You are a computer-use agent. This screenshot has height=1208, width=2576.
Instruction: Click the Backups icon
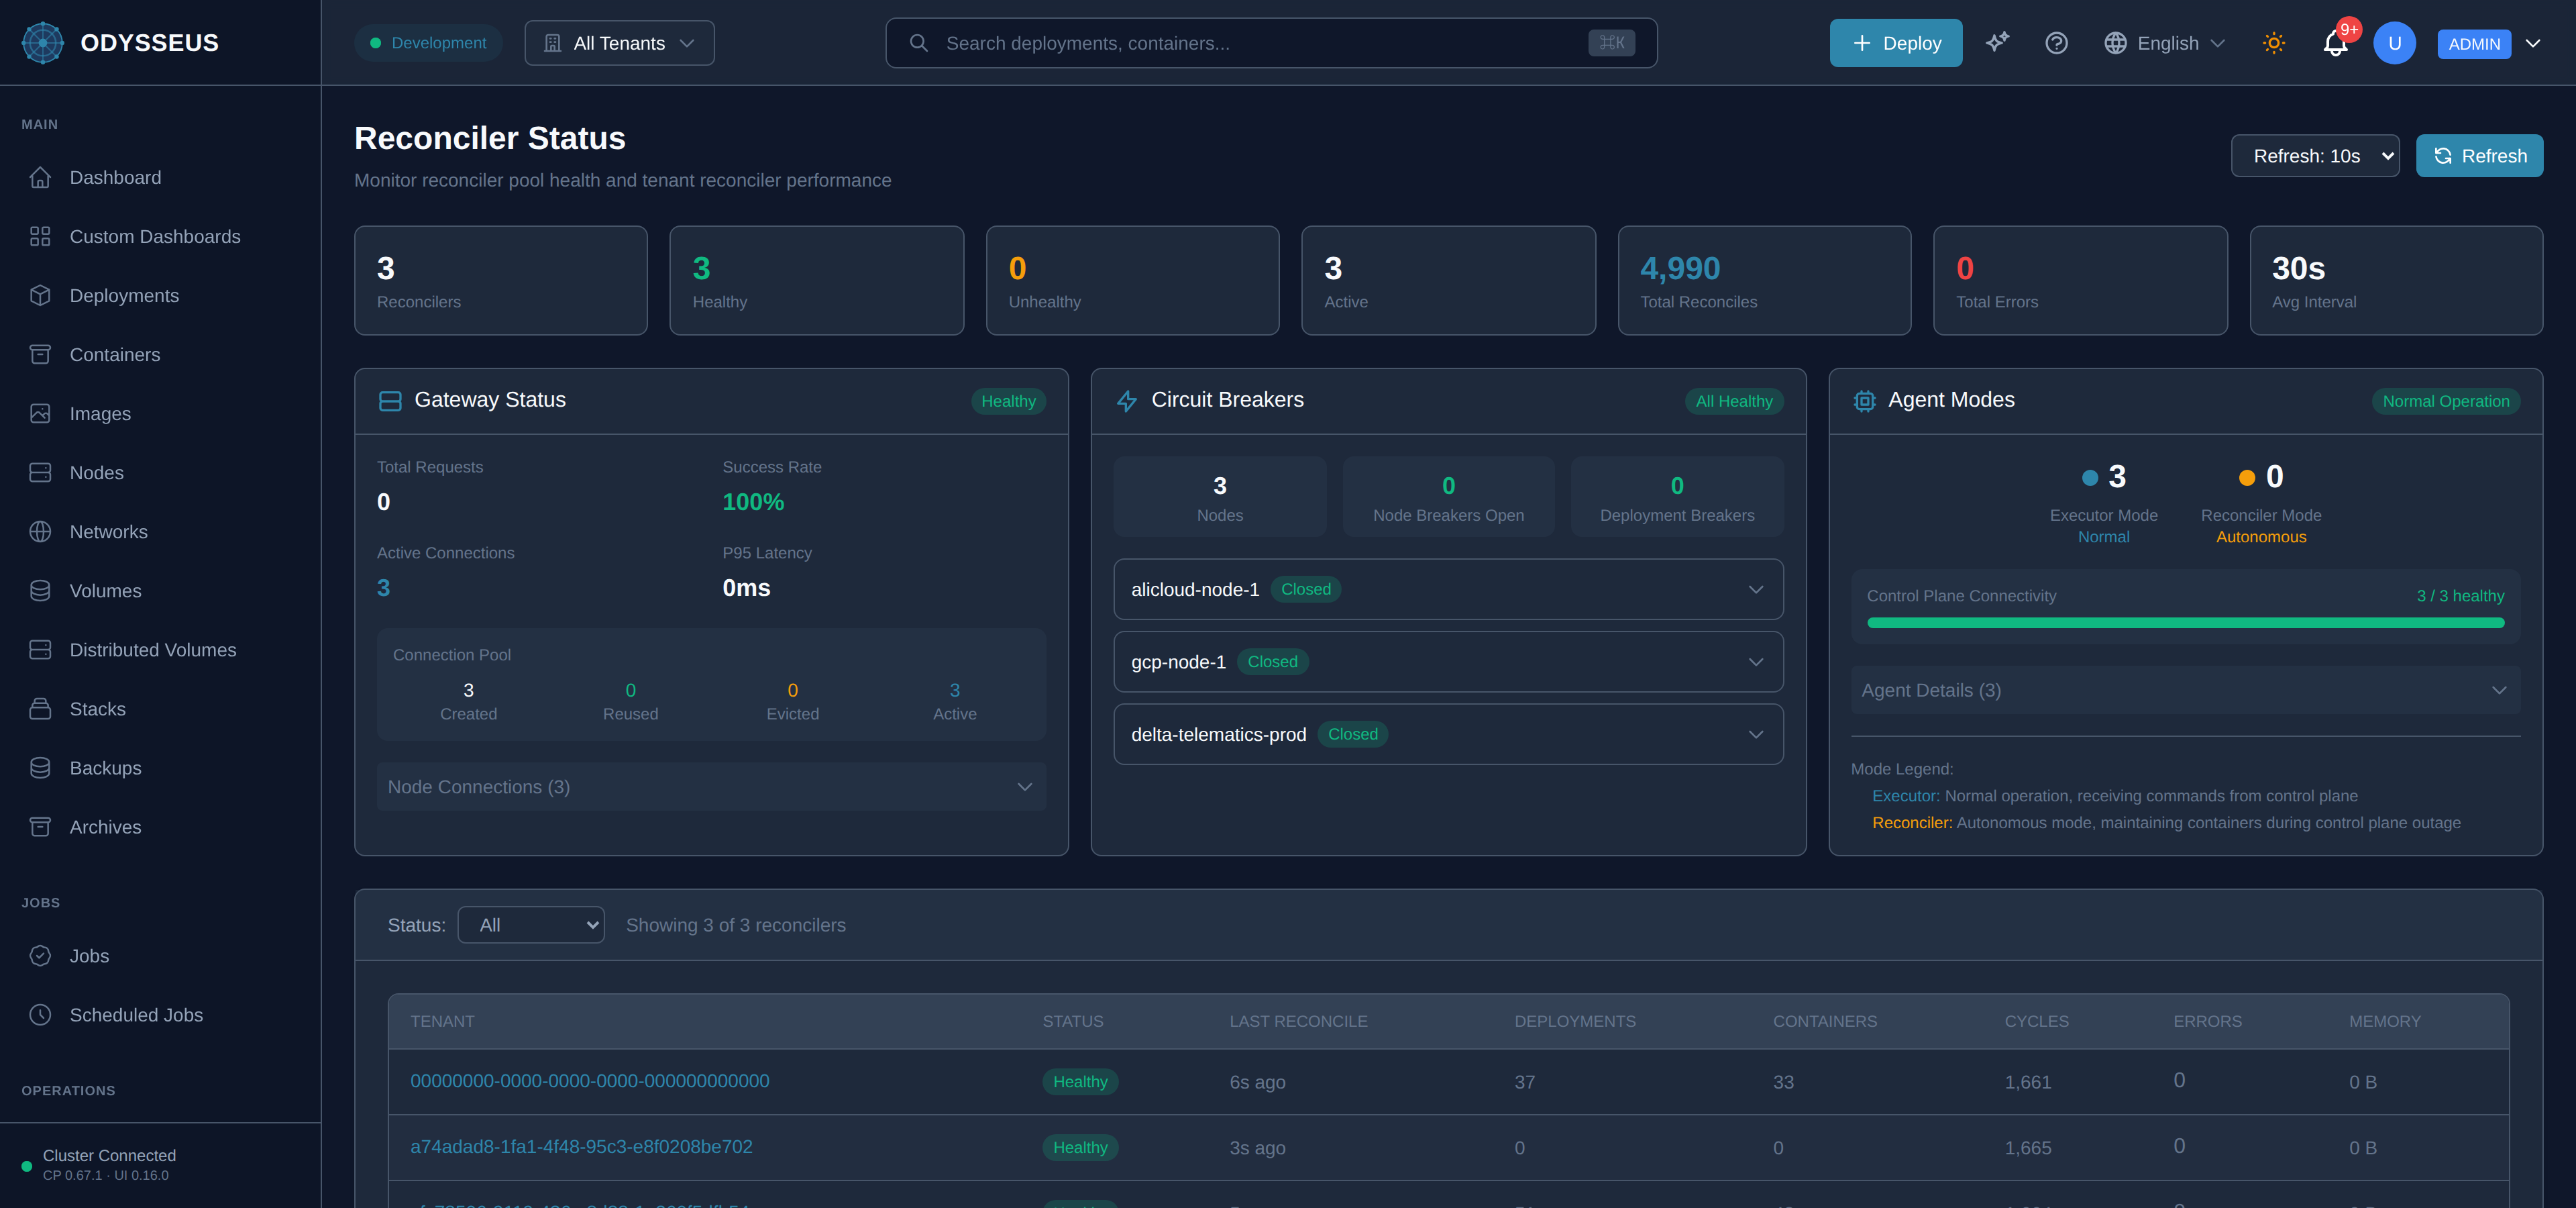pos(40,767)
